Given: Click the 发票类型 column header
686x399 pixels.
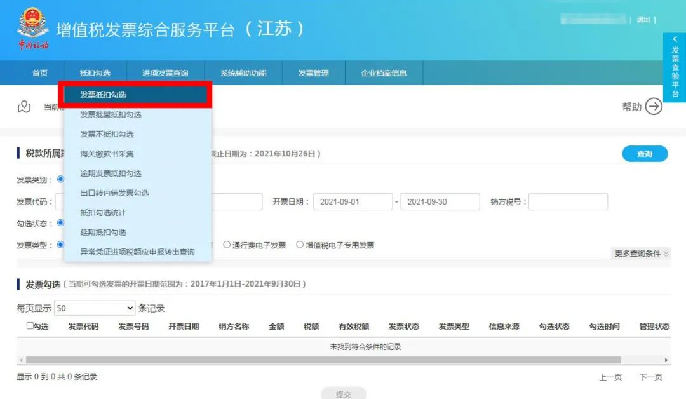Looking at the screenshot, I should click(x=454, y=327).
